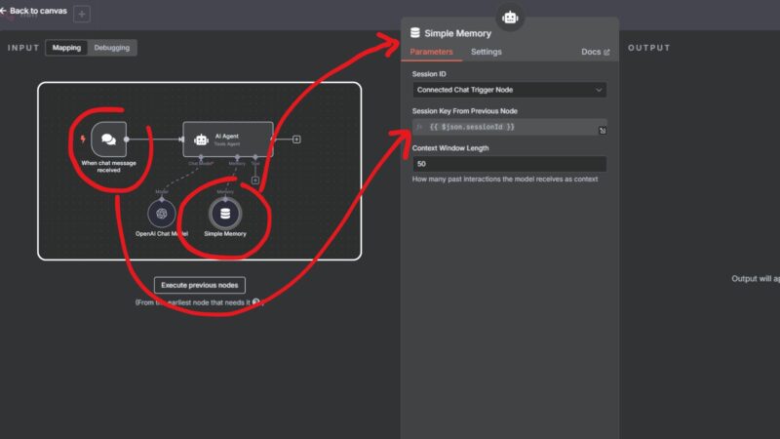The width and height of the screenshot is (780, 439).
Task: Expand the Session ID dropdown
Action: (x=509, y=90)
